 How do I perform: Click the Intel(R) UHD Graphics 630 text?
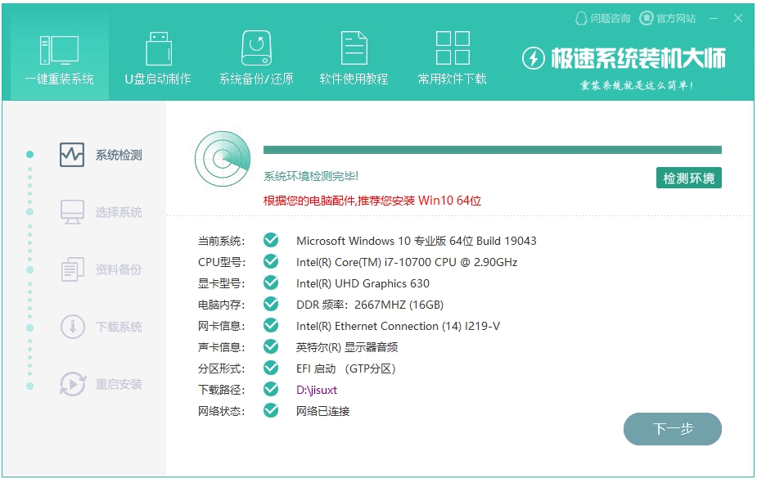pyautogui.click(x=363, y=283)
